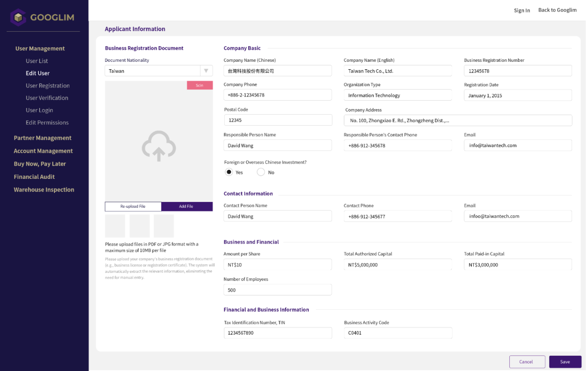Edit the Organization Type field
This screenshot has height=371, width=586.
398,95
